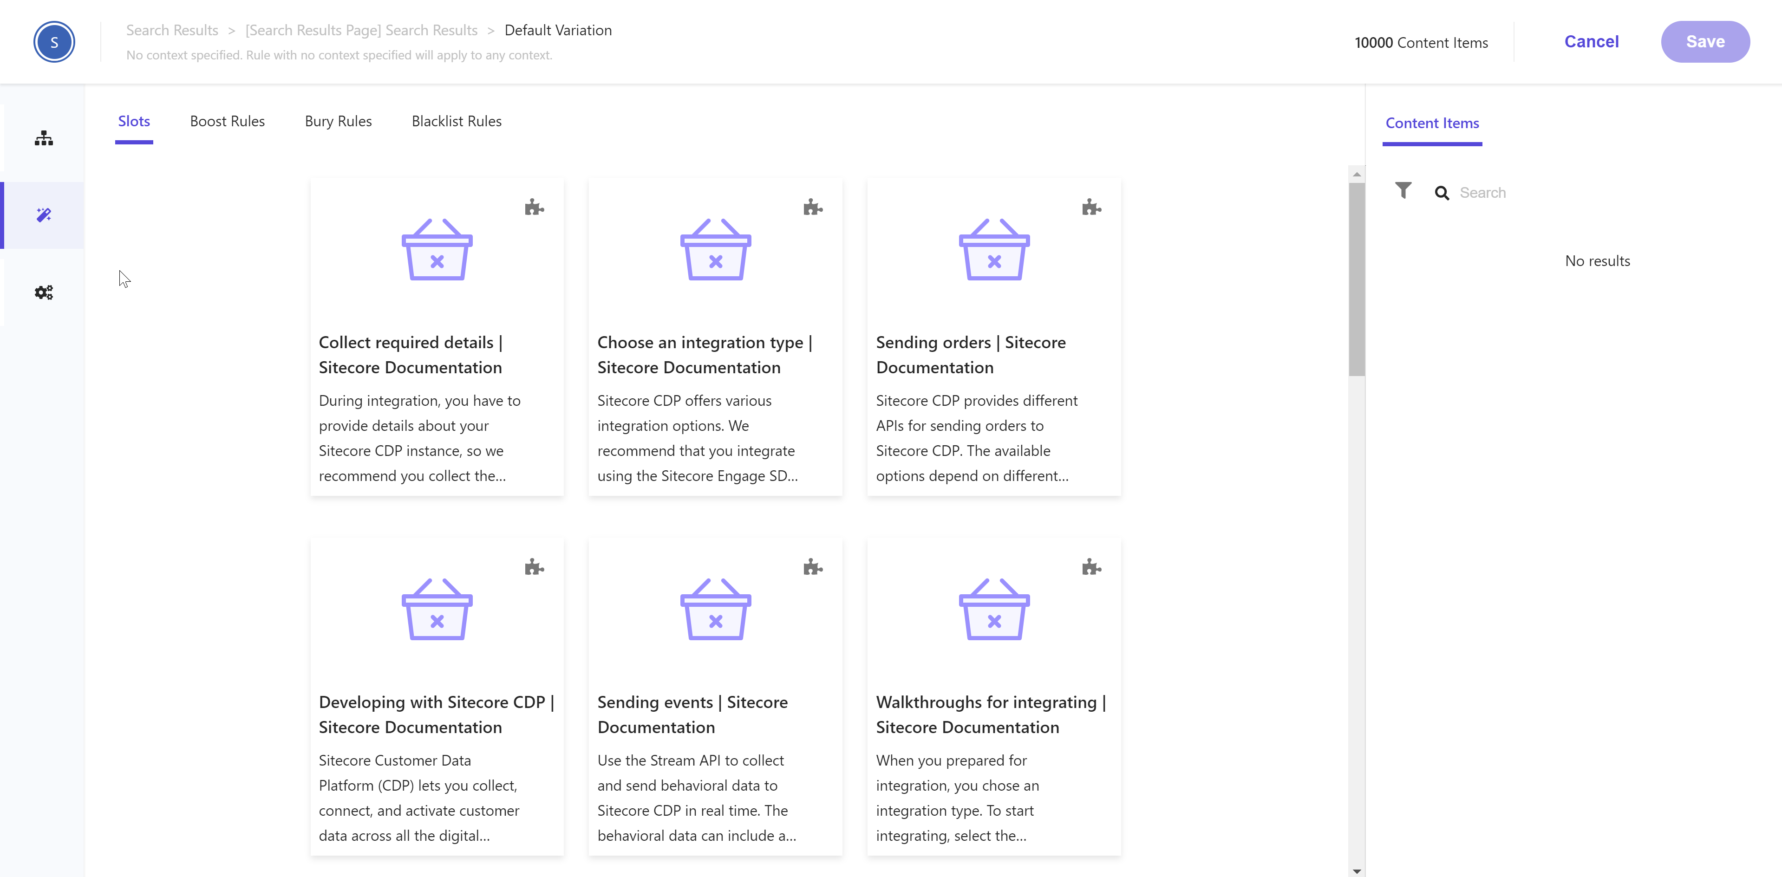Open [Search Results Page] Search Results breadcrumb
Image resolution: width=1782 pixels, height=877 pixels.
[361, 31]
